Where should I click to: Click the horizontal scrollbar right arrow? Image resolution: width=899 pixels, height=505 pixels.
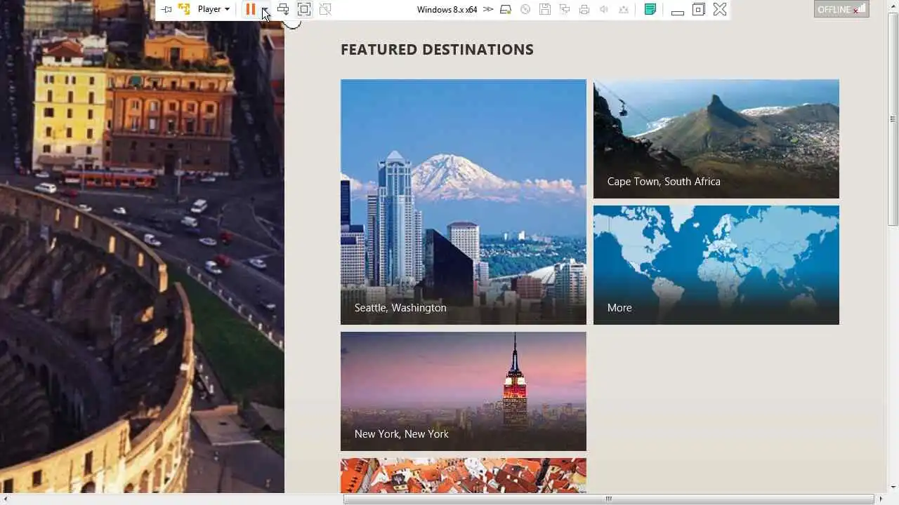[881, 499]
